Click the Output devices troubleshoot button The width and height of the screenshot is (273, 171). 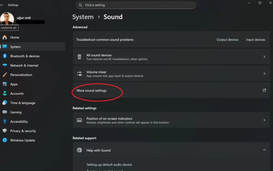(x=227, y=39)
